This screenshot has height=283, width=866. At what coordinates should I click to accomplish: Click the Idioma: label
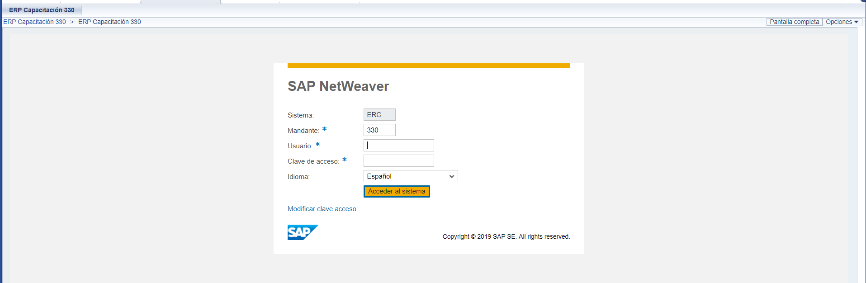(298, 177)
